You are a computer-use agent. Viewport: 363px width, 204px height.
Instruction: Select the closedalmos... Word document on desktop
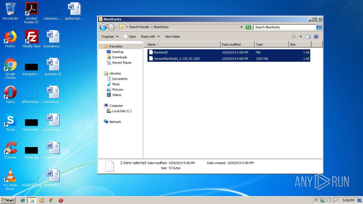(x=53, y=39)
